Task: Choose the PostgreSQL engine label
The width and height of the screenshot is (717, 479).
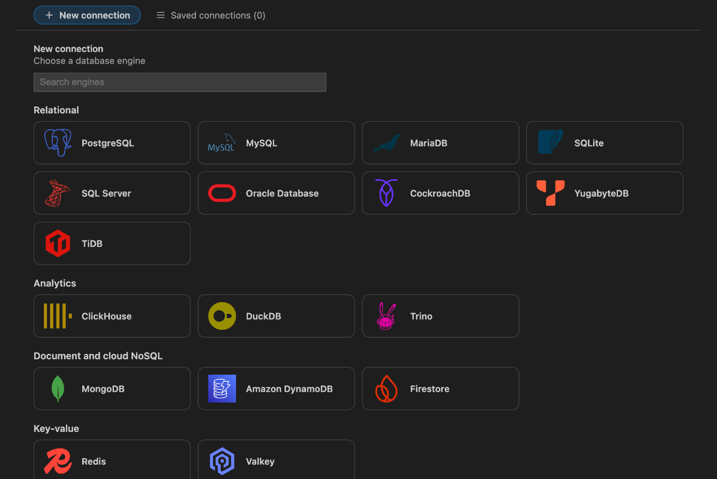Action: pos(108,143)
